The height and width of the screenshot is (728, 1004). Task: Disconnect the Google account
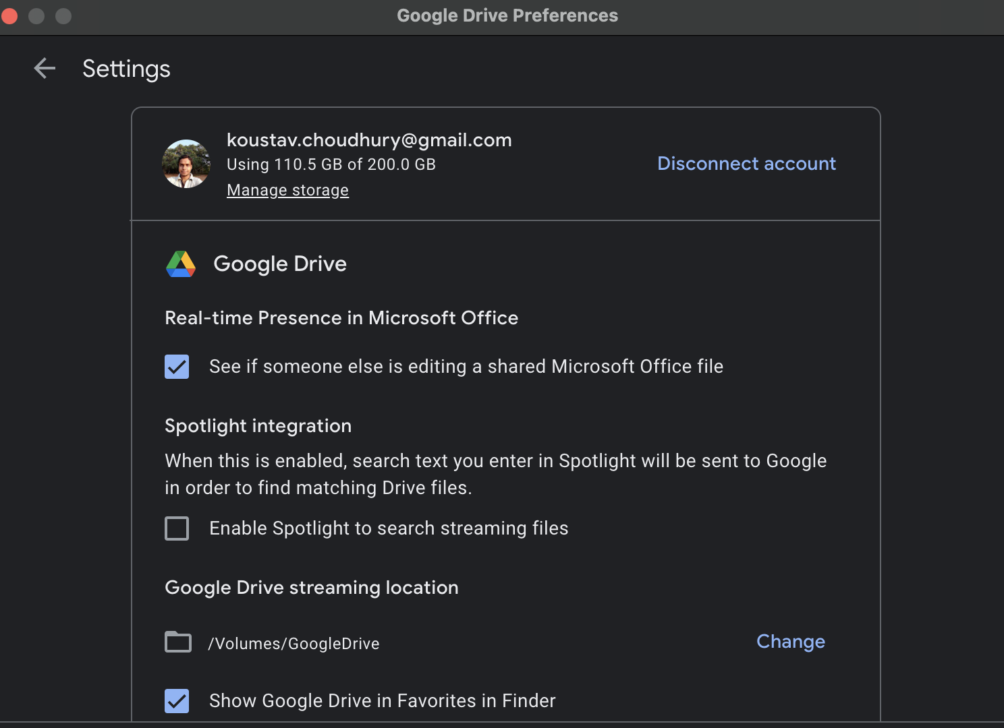746,164
